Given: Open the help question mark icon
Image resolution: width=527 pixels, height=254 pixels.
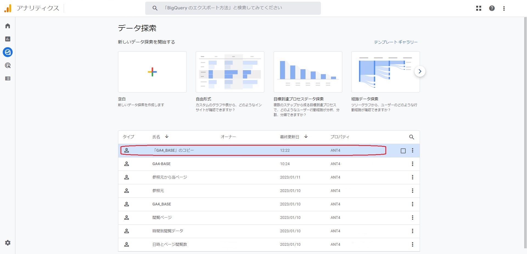Looking at the screenshot, I should pos(492,8).
